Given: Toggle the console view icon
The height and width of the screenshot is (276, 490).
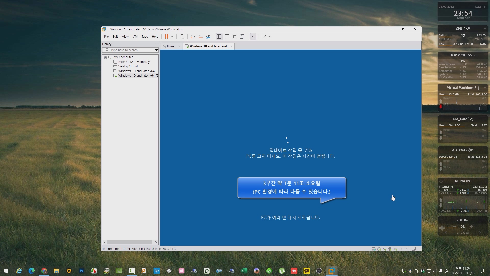Looking at the screenshot, I should click(x=253, y=37).
